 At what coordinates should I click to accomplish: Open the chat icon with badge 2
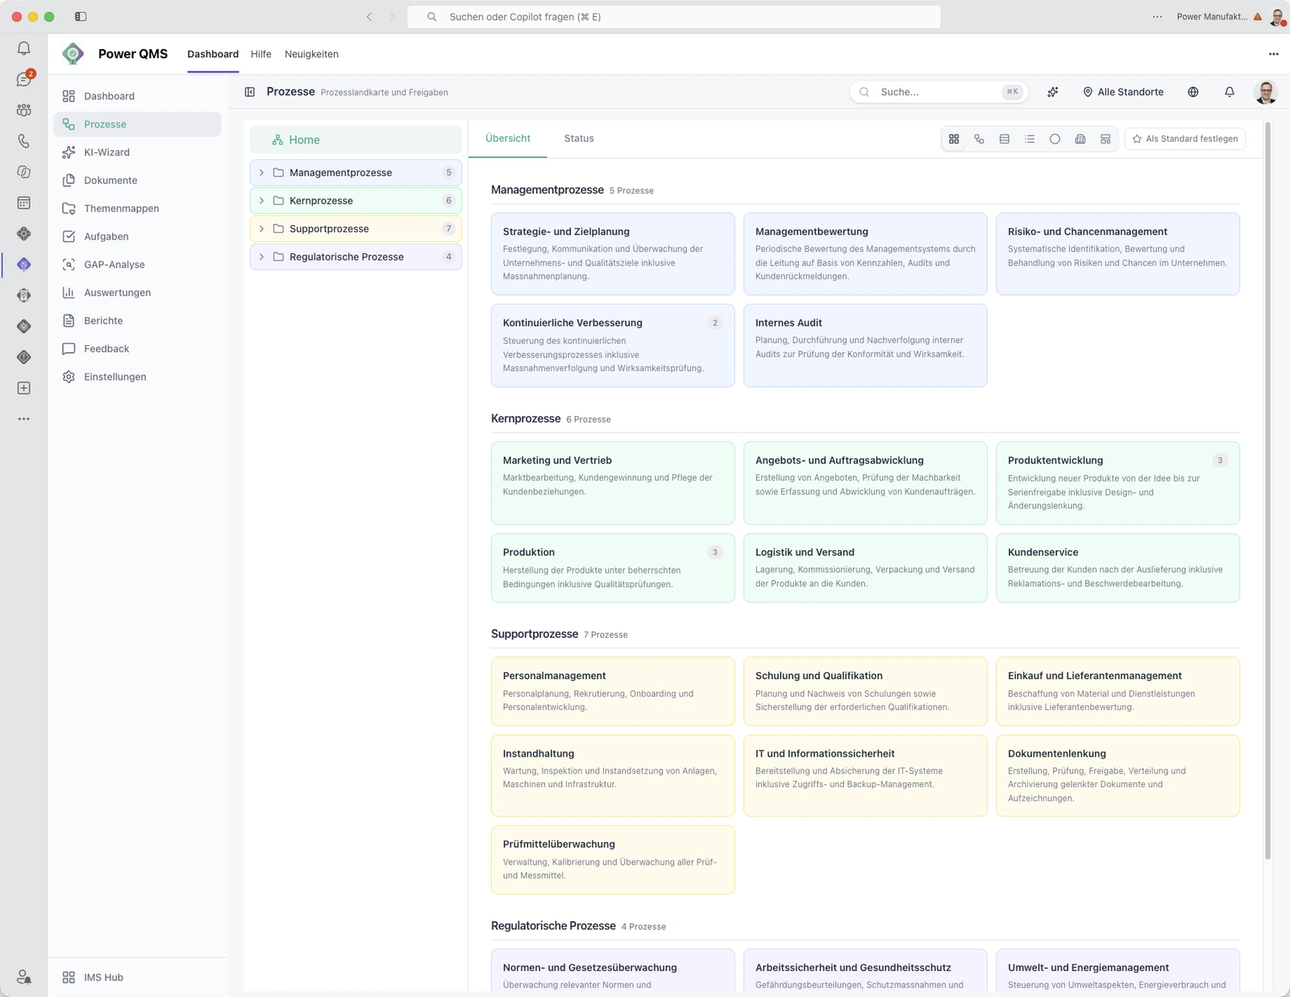click(x=24, y=79)
